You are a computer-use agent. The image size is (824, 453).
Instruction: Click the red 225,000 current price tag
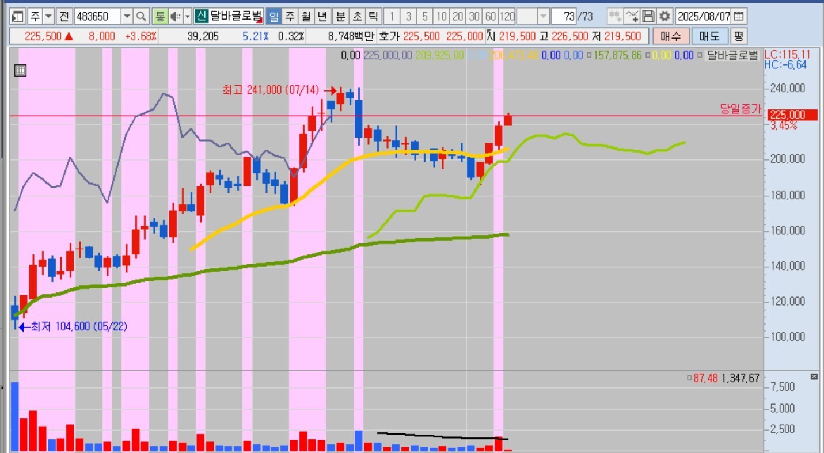tap(793, 115)
